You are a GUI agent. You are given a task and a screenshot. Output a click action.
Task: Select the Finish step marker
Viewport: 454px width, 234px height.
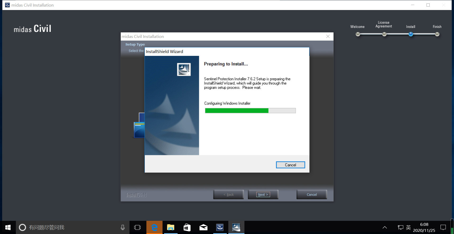point(437,34)
